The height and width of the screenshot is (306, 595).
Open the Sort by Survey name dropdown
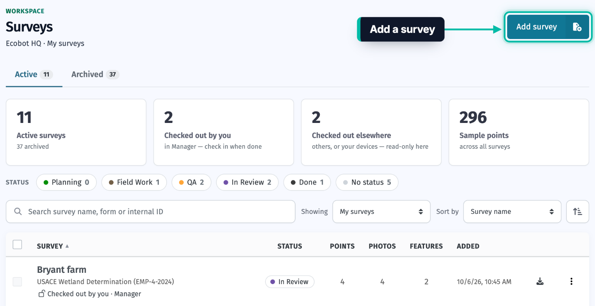pos(512,212)
